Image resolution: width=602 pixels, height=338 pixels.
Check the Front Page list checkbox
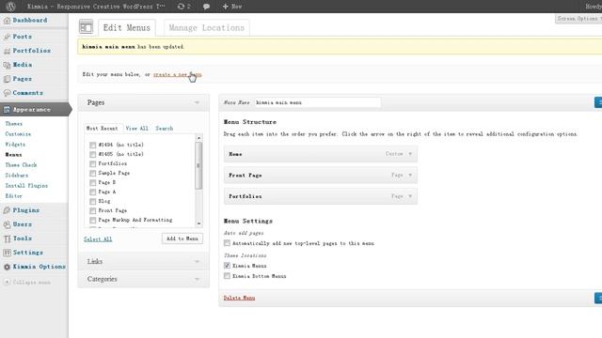[x=92, y=210]
